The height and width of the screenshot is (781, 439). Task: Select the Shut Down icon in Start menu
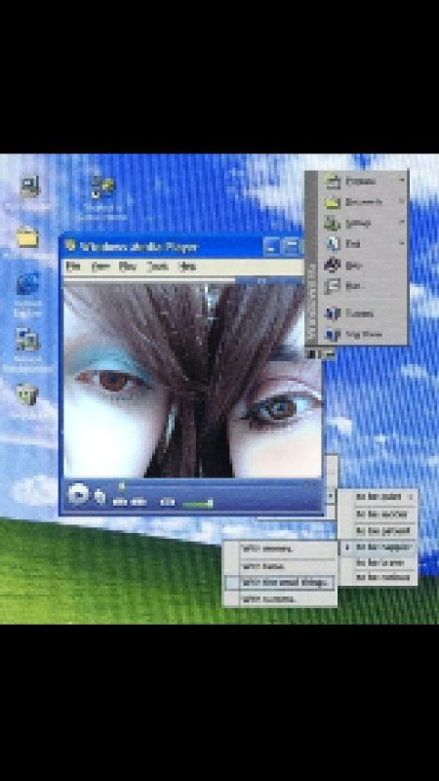pos(332,334)
